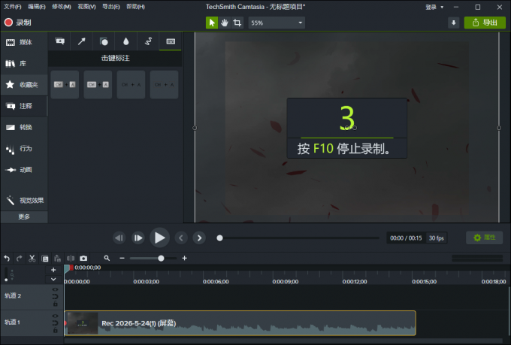Open the 媒体 media bin panel
Image resolution: width=511 pixels, height=345 pixels.
coord(24,42)
